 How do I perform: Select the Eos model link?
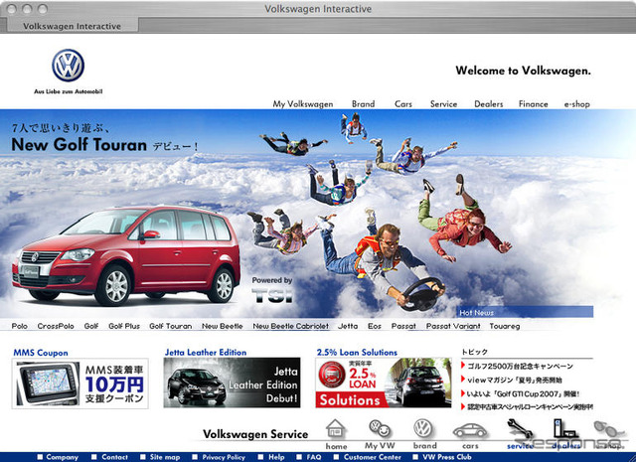(375, 326)
